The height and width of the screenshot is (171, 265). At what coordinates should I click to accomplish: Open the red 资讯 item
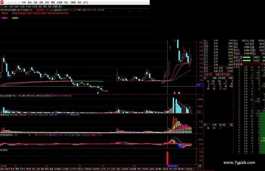[85, 2]
